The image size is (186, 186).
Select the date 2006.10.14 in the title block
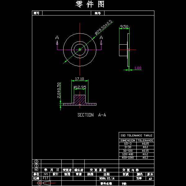107,179
